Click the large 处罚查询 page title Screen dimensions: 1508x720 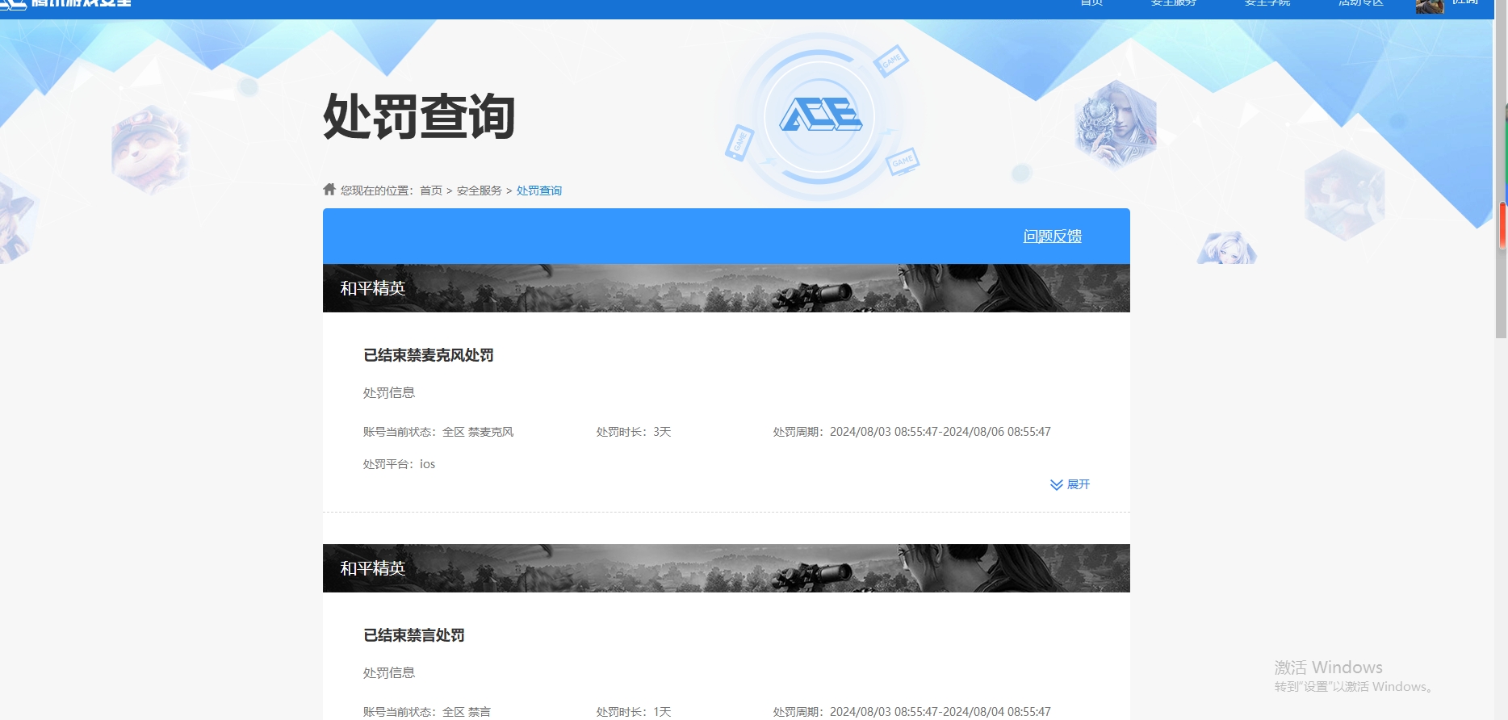419,116
